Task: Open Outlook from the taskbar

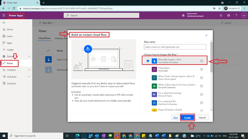Action: point(97,136)
